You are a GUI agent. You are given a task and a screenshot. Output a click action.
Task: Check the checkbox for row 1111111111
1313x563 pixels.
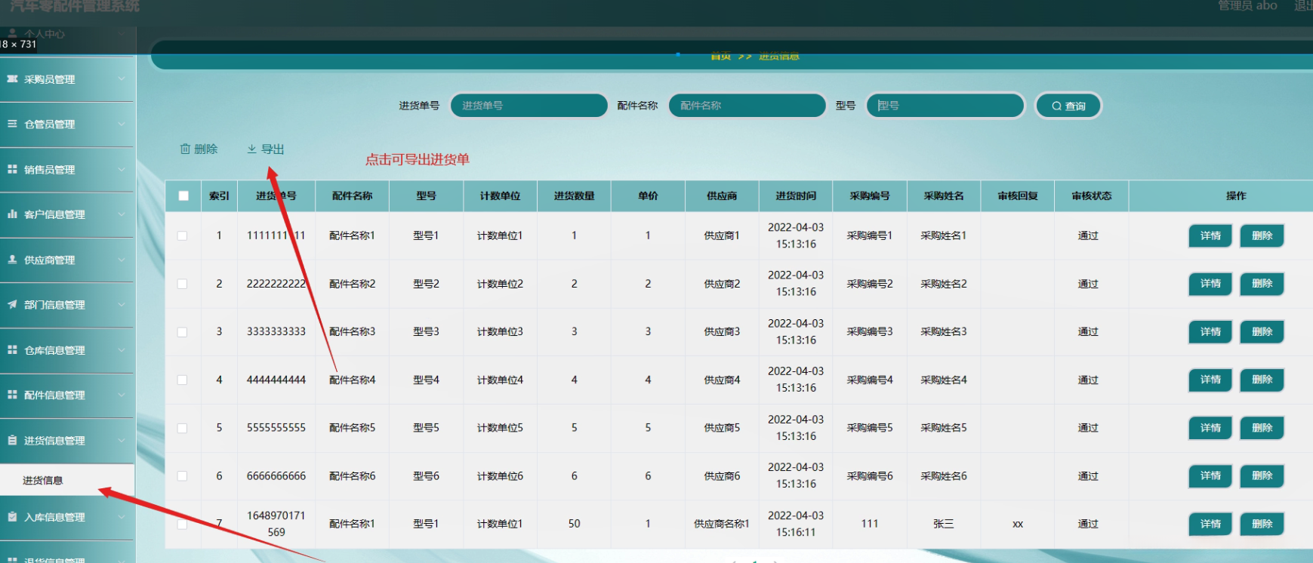pos(182,235)
